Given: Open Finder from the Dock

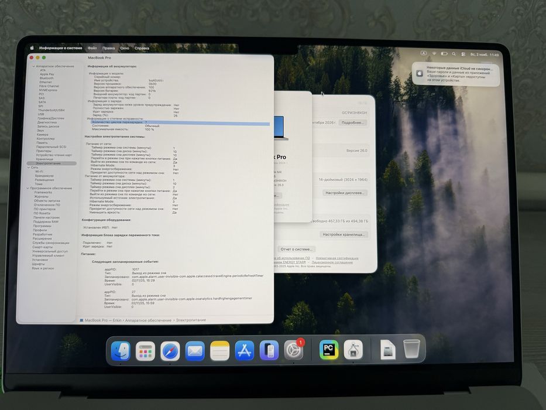Looking at the screenshot, I should tap(121, 351).
